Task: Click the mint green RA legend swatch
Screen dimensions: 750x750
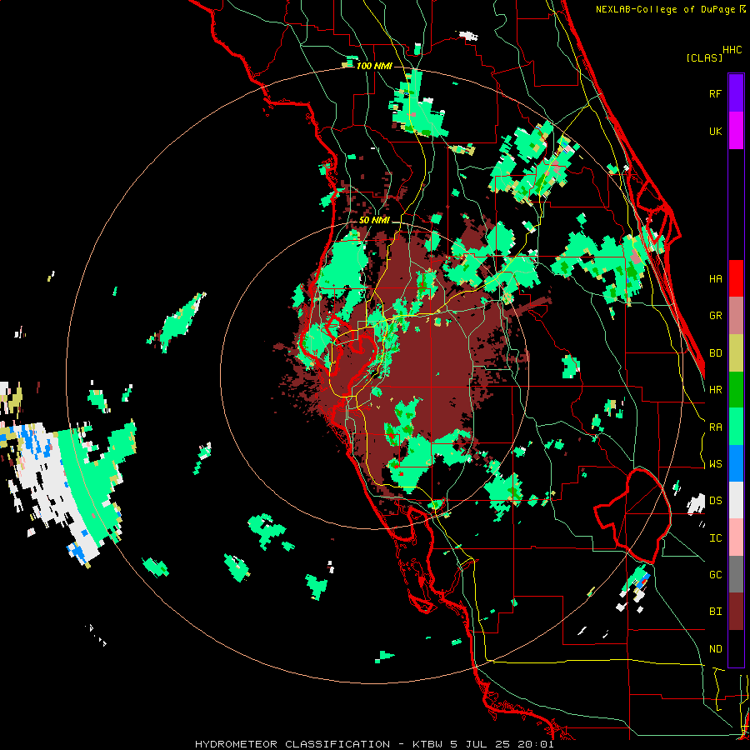Action: pyautogui.click(x=736, y=427)
